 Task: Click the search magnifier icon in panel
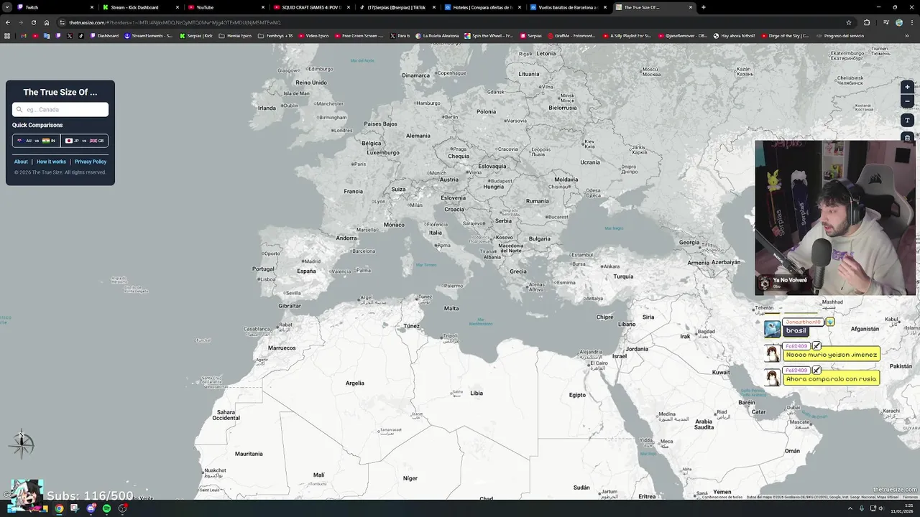click(19, 110)
